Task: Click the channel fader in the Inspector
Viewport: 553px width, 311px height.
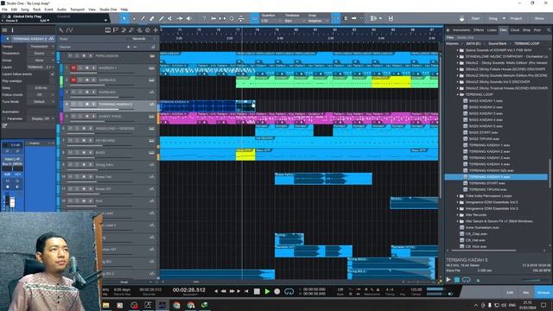Action: pos(12,202)
